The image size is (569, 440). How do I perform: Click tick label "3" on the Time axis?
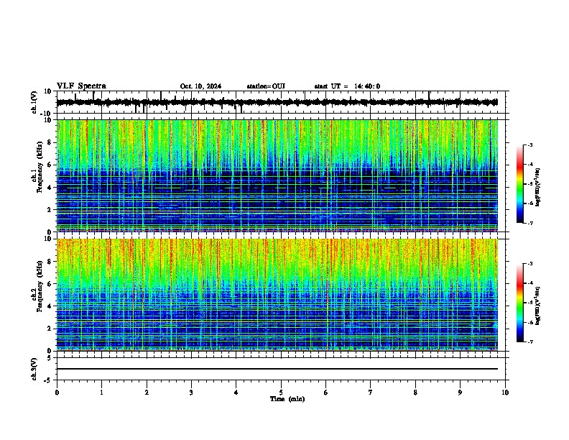[191, 393]
